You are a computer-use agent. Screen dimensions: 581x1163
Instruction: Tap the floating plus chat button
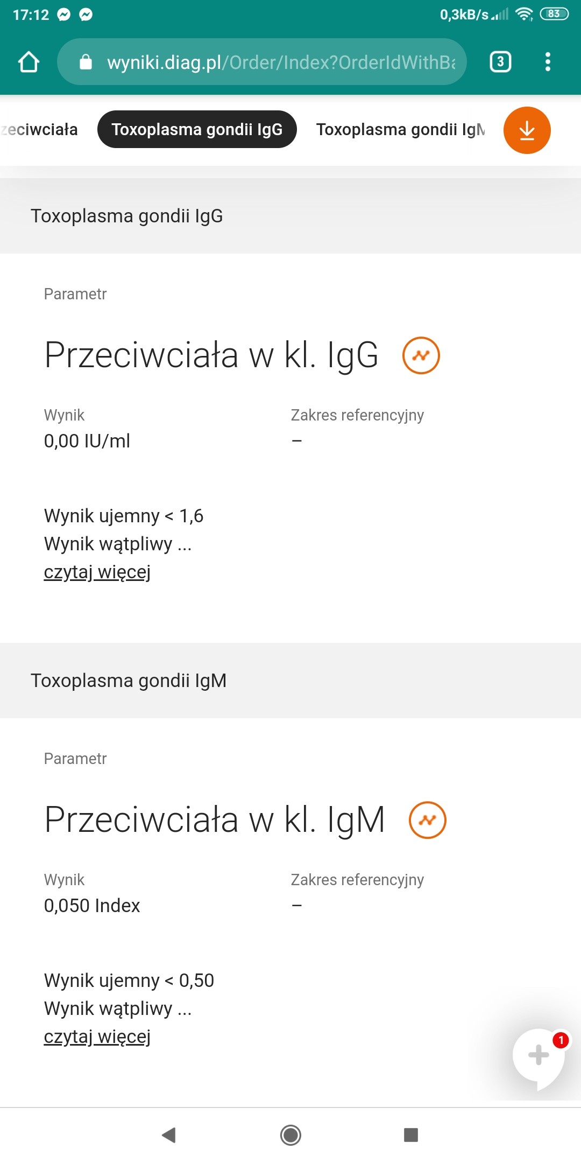pos(539,1055)
